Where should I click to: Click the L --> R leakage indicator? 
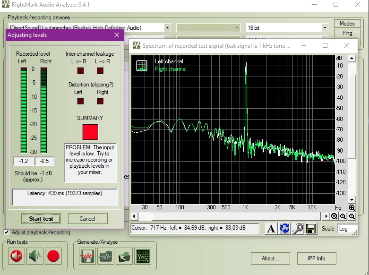(x=100, y=70)
